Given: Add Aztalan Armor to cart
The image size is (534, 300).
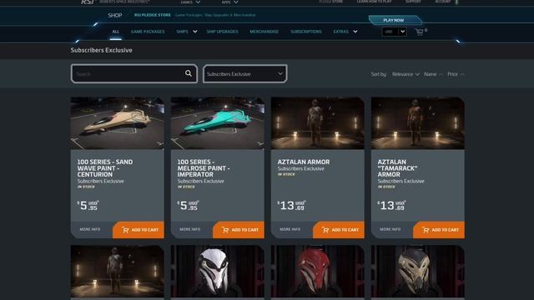Looking at the screenshot, I should tap(339, 230).
